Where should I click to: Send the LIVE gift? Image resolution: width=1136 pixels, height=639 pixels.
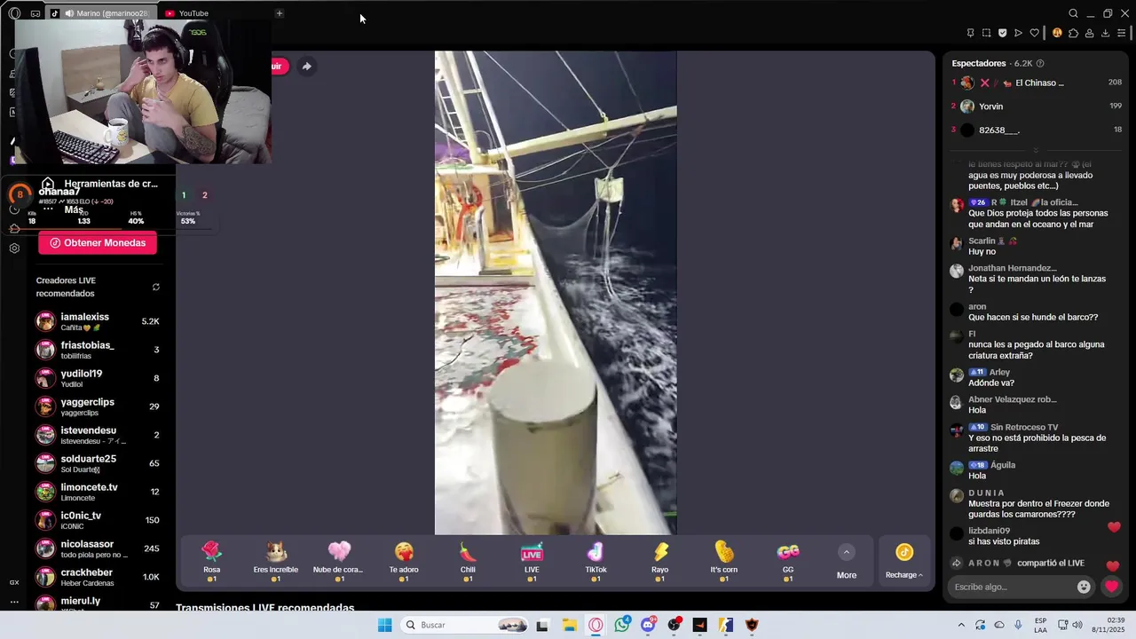[532, 561]
